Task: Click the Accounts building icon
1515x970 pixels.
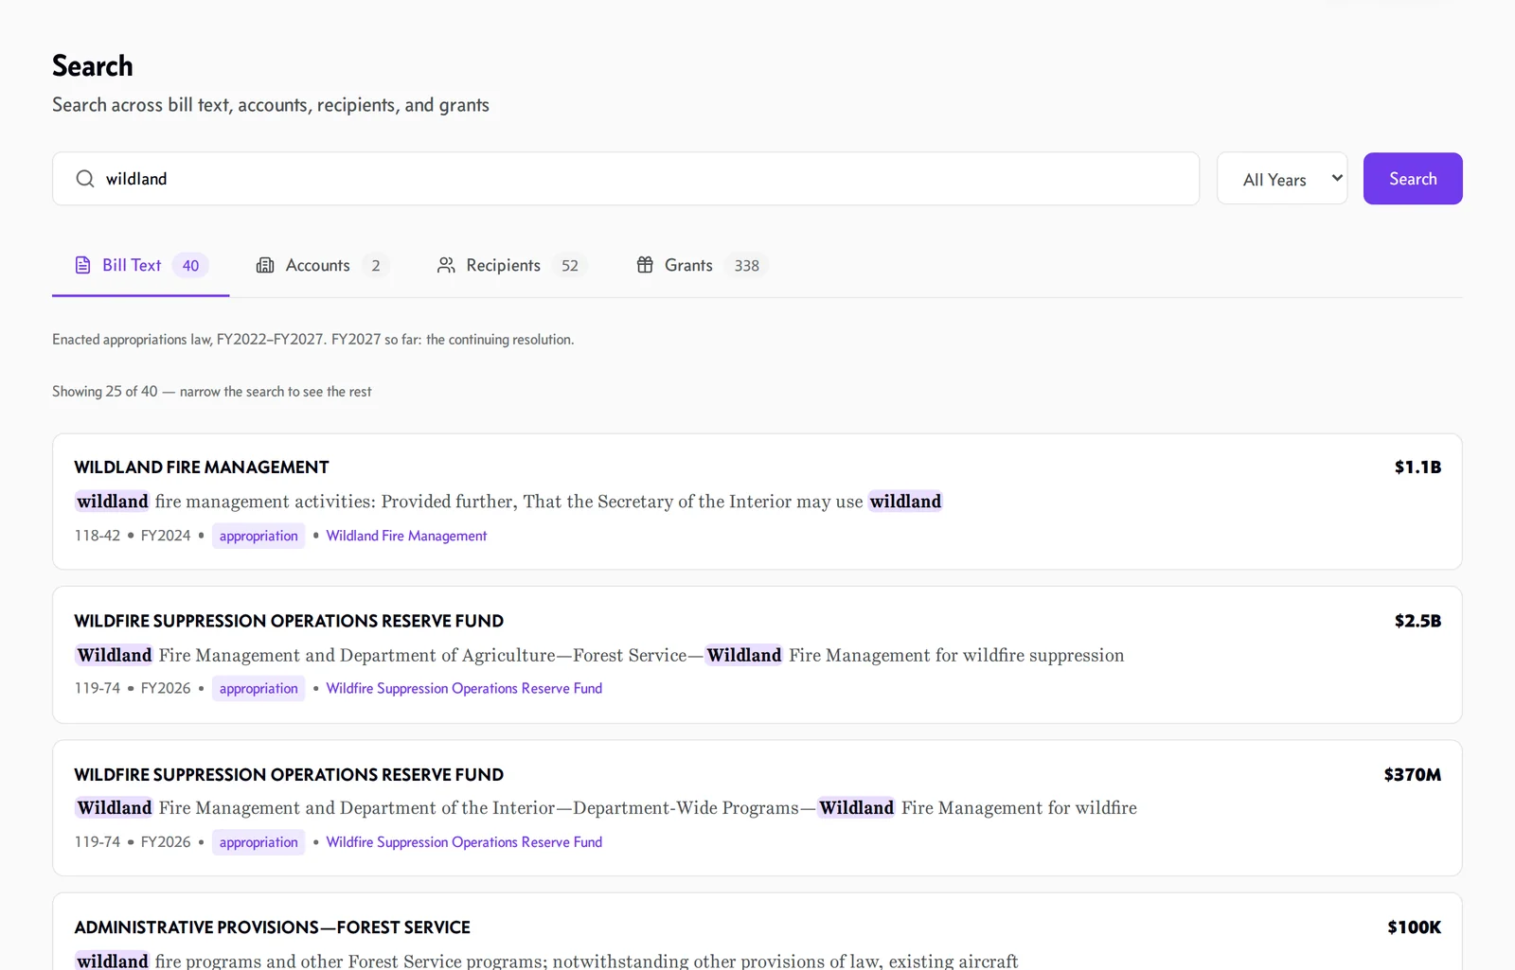Action: tap(265, 265)
